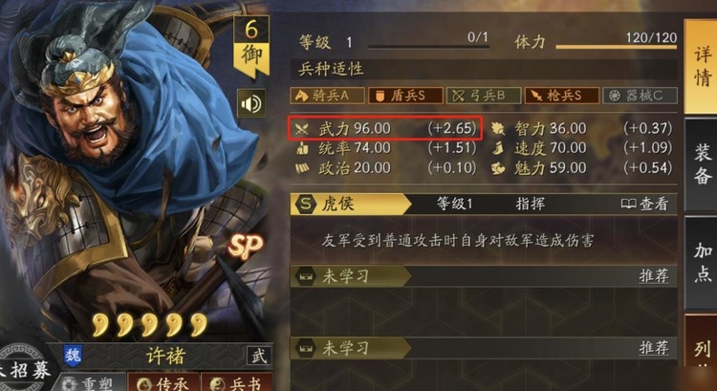Select the 枪兵S troop type
This screenshot has width=717, height=391.
click(562, 96)
